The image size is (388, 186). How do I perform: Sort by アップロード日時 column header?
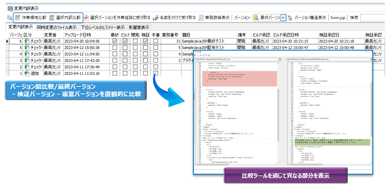pos(86,35)
